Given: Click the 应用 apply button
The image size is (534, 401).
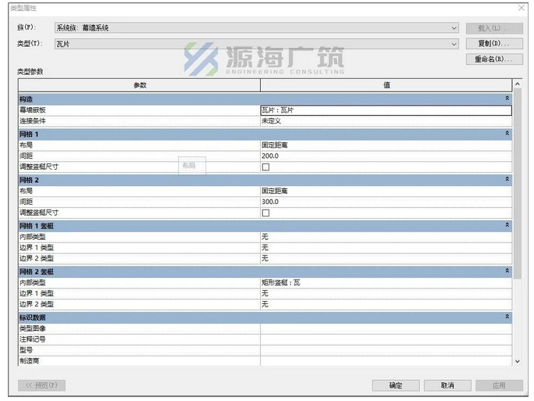Looking at the screenshot, I should (500, 385).
